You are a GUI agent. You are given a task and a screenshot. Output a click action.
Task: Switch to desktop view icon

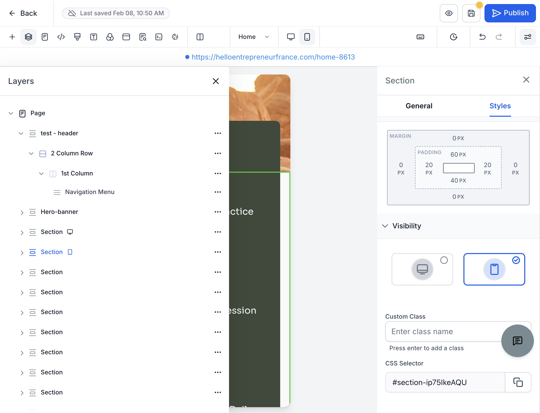click(x=291, y=37)
